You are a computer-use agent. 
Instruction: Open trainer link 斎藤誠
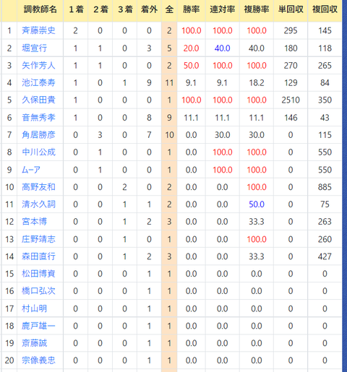(x=34, y=343)
